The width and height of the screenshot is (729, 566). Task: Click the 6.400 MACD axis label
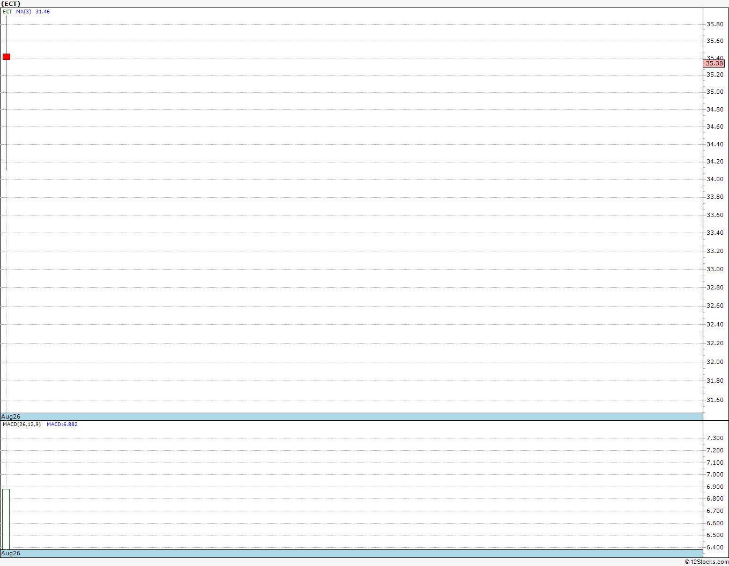click(x=715, y=547)
